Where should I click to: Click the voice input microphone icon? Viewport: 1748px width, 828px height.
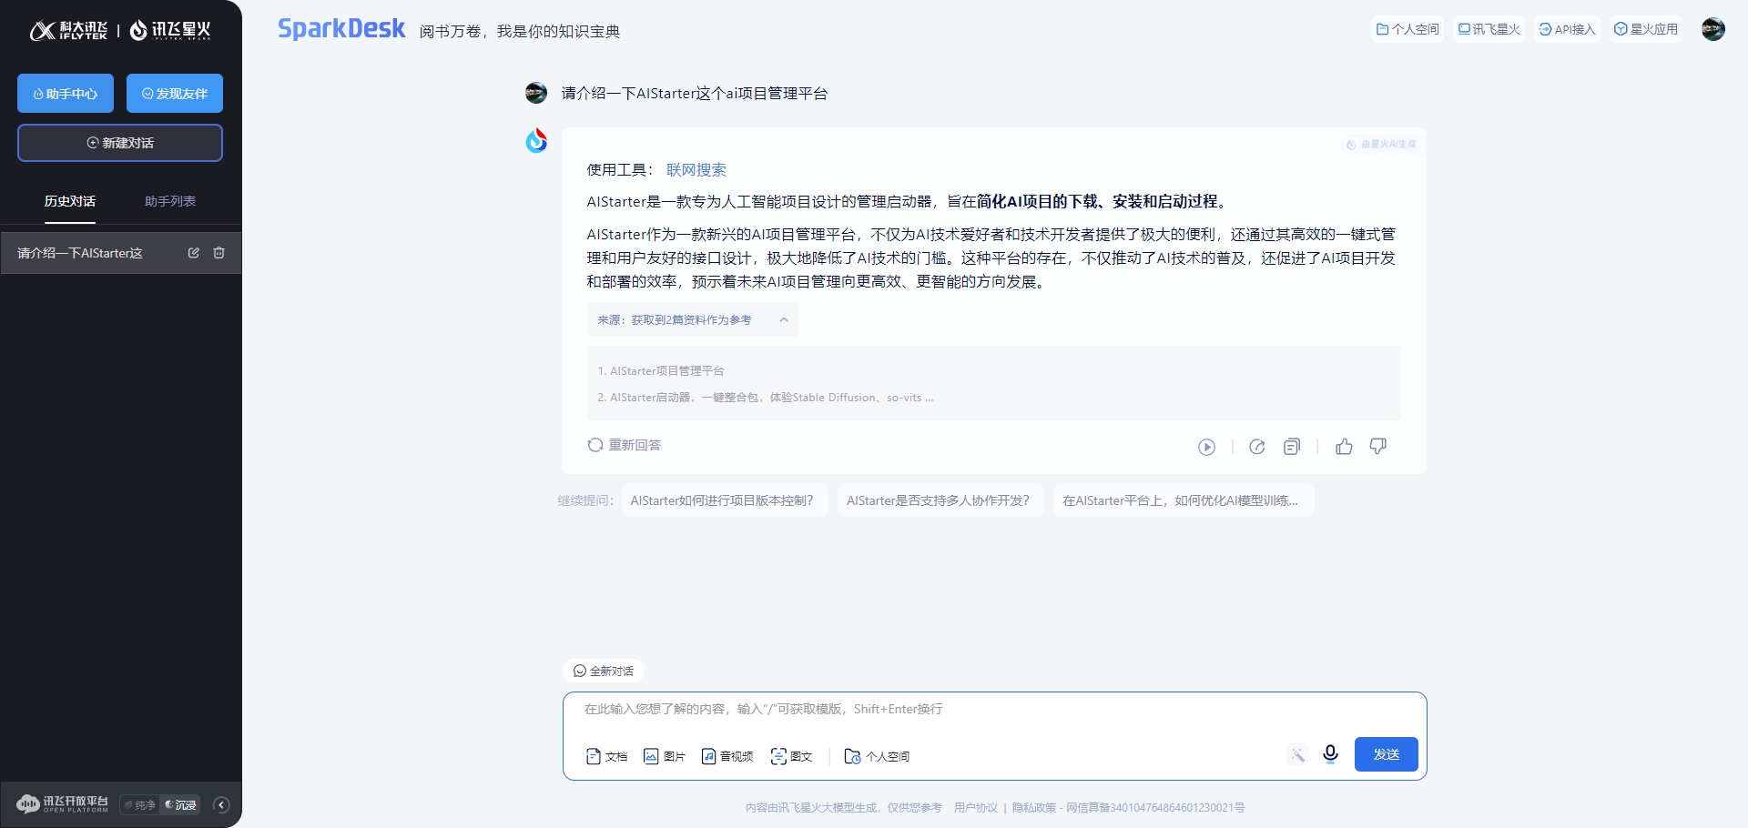(1330, 754)
